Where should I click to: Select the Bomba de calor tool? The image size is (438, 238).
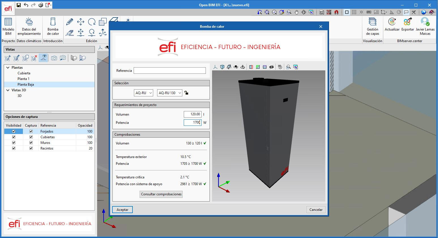click(53, 26)
